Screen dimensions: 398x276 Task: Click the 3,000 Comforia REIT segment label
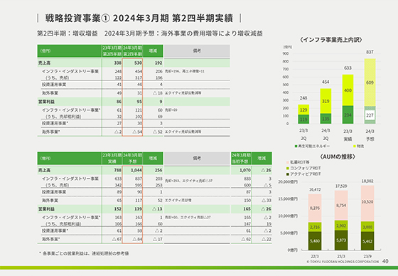coord(367,227)
